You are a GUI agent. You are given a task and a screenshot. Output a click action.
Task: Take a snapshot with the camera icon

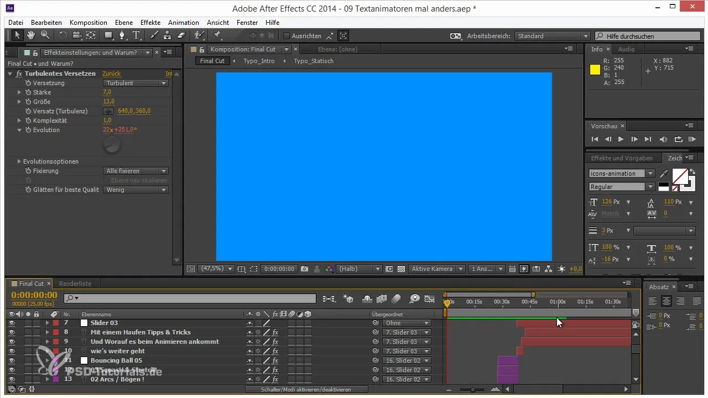[x=304, y=269]
